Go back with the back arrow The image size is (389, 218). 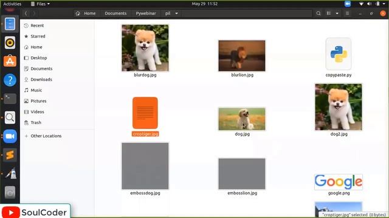tap(26, 13)
